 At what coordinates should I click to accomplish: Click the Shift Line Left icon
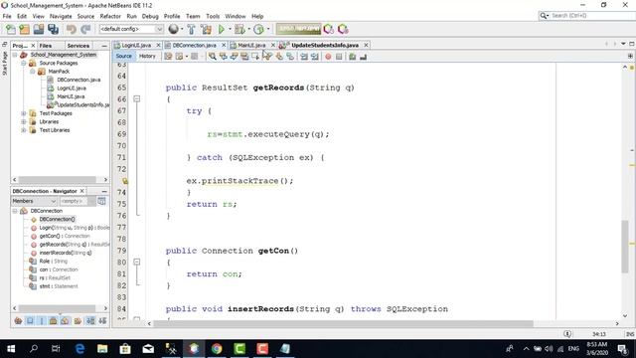[x=304, y=57]
